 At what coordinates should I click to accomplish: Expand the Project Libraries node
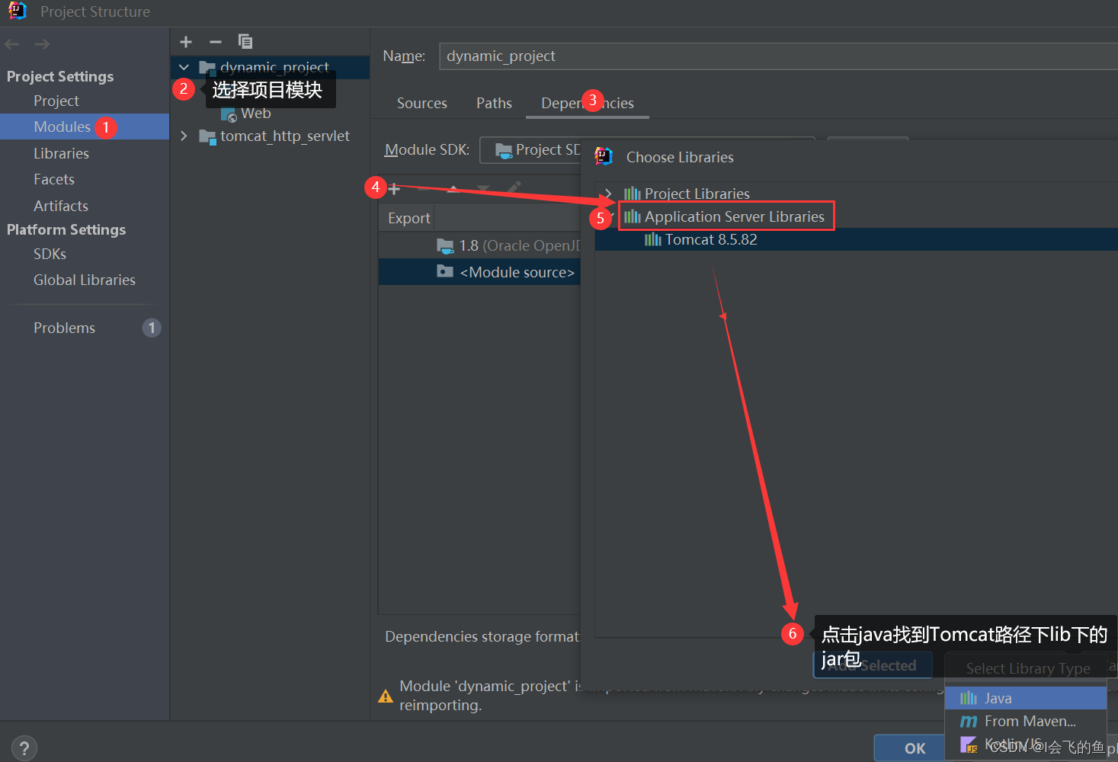pos(608,194)
